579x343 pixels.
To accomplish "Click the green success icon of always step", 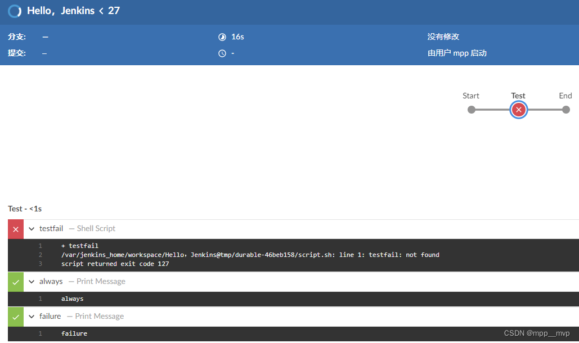I will coord(16,282).
